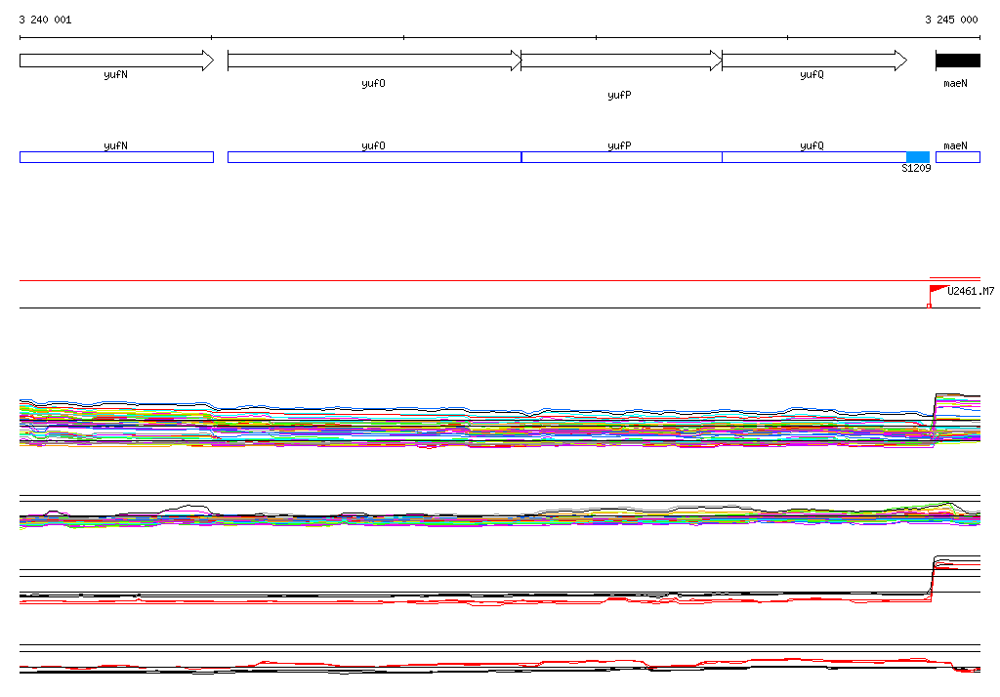Click the yufO gene arrow

click(375, 61)
